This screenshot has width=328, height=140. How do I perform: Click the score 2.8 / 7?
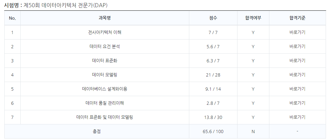pyautogui.click(x=213, y=103)
